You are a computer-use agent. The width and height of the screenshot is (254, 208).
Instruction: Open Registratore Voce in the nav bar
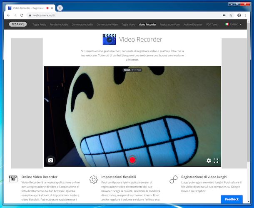169,25
